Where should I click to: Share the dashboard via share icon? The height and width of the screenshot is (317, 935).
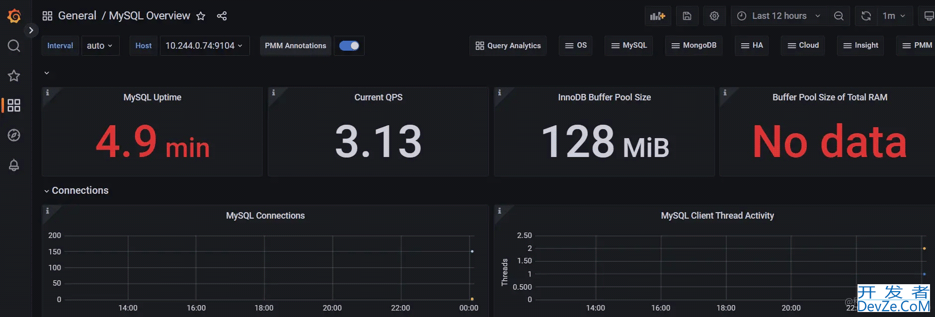222,16
